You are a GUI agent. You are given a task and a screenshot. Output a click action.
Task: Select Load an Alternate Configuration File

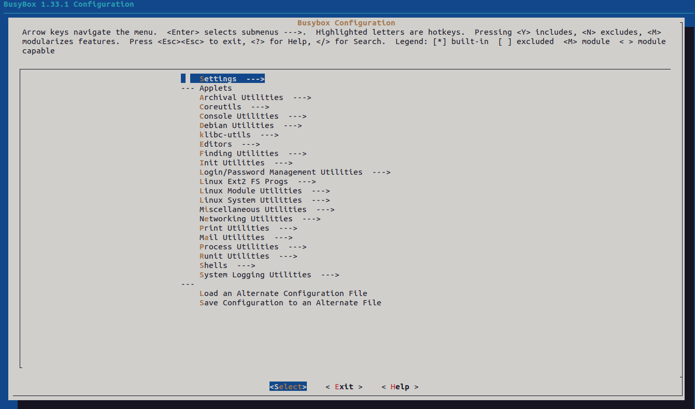pos(283,293)
